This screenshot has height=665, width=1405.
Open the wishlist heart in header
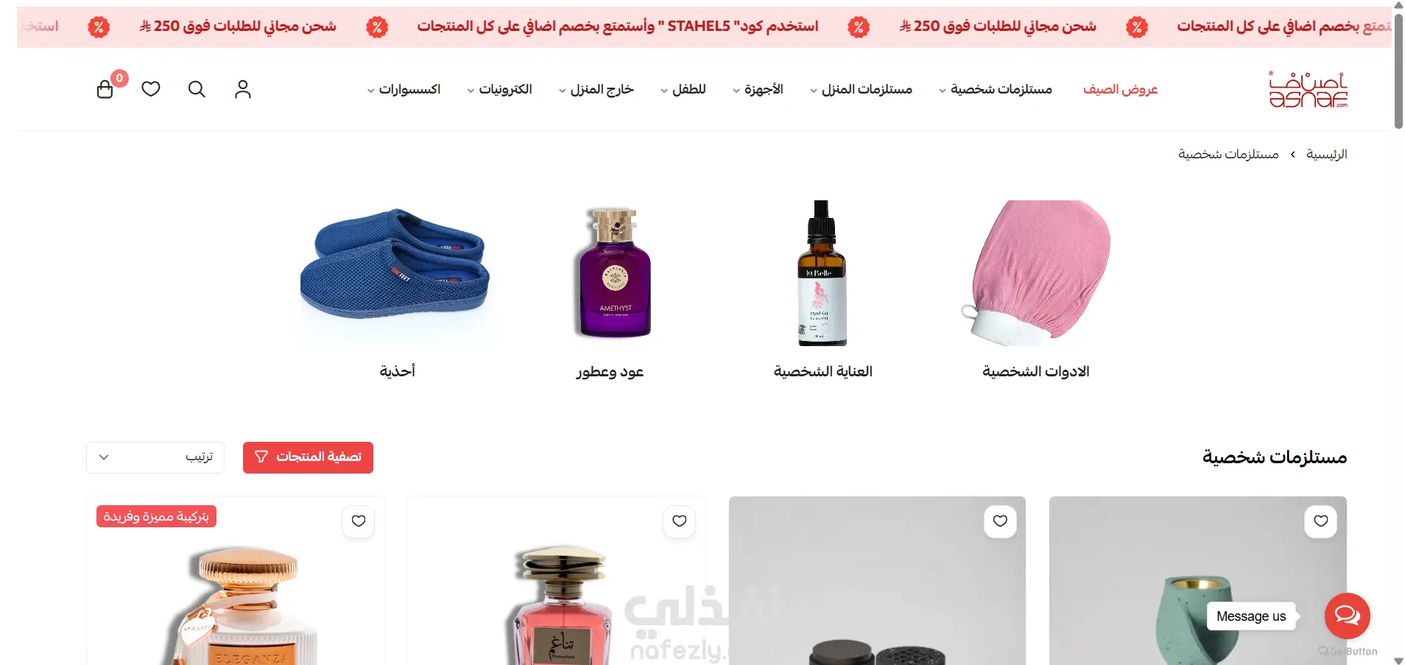coord(151,89)
